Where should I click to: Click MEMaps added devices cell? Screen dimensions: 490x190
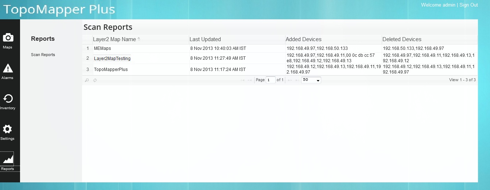coord(334,48)
